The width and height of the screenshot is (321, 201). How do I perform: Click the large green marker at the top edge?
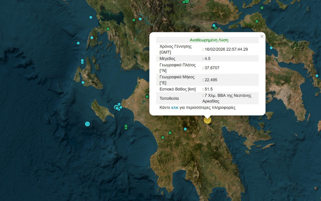click(x=186, y=1)
